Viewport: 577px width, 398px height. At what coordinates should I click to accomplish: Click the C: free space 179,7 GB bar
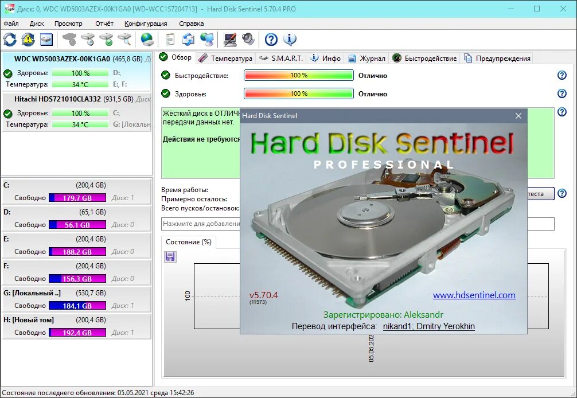77,197
